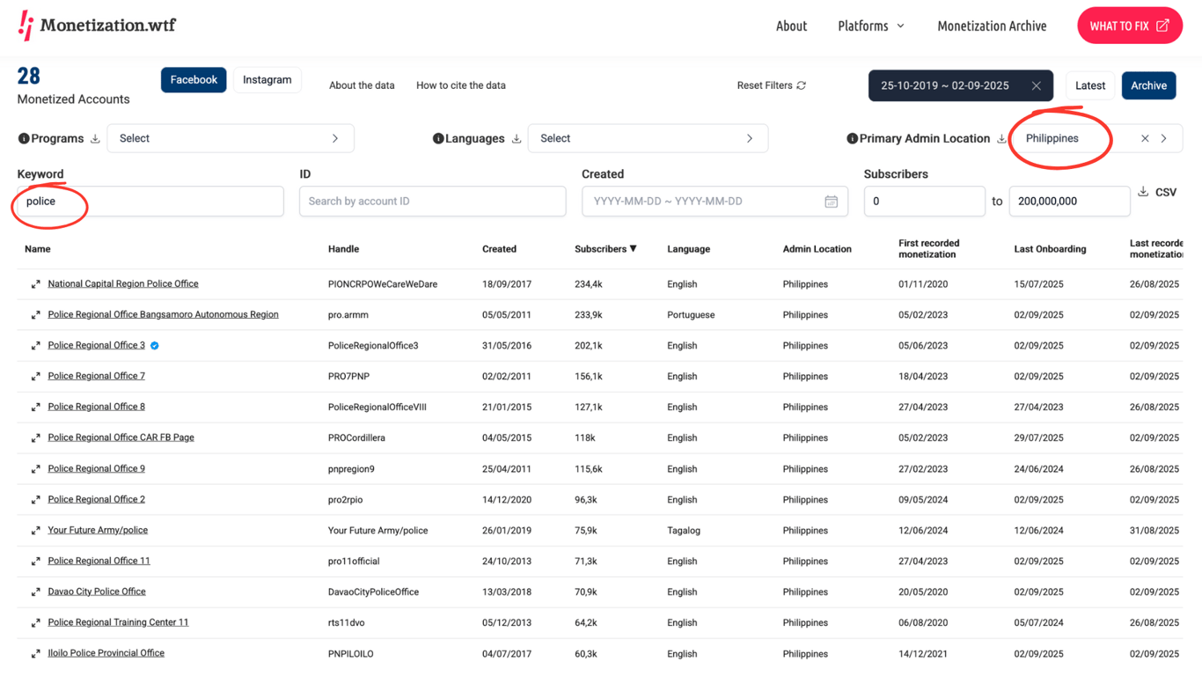Expand the Police Regional Office CAR FB Page row
The image size is (1202, 676).
[35, 438]
